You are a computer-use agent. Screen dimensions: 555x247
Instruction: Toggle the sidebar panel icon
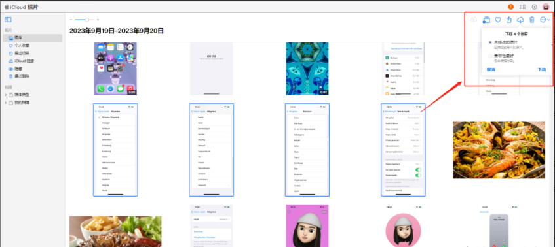[8, 20]
